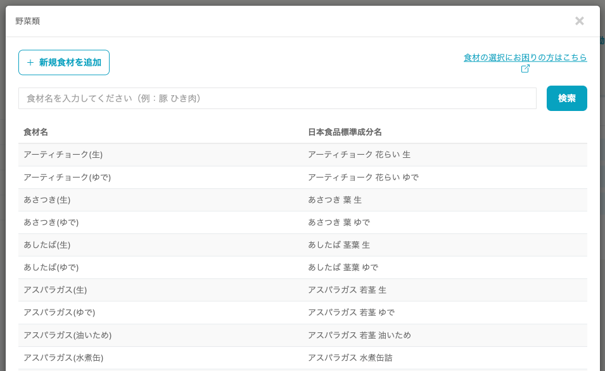Screen dimensions: 605x371
Task: Click the 食材名 column header
Action: coord(35,132)
